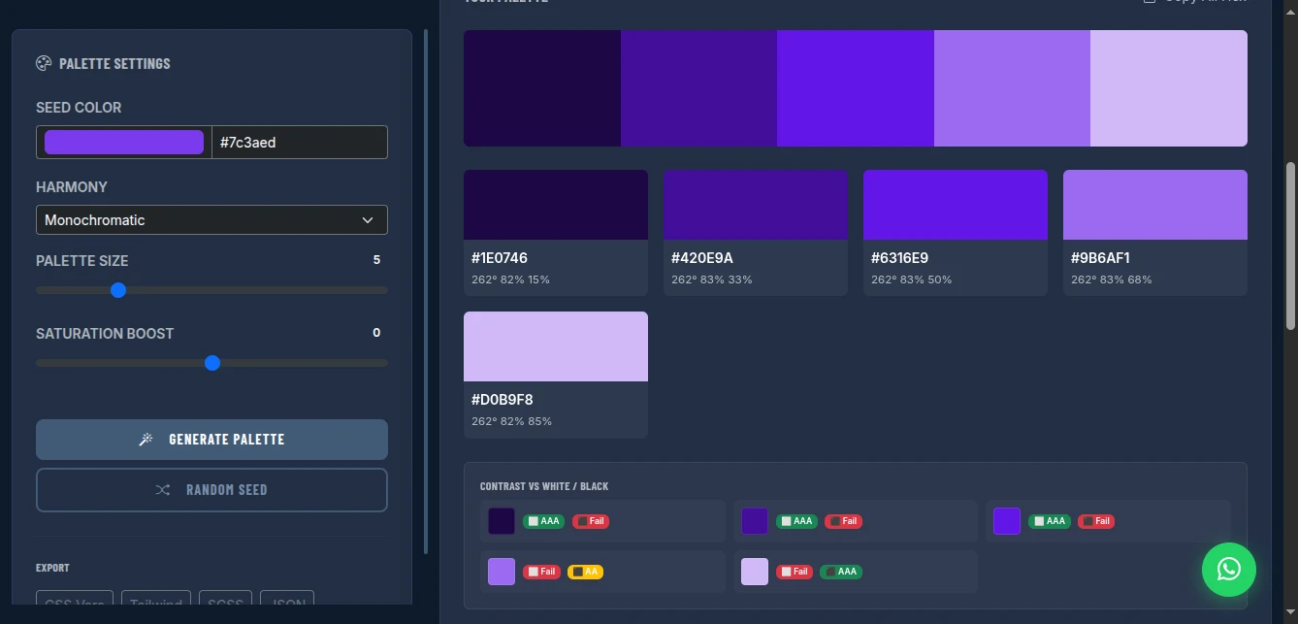Image resolution: width=1298 pixels, height=624 pixels.
Task: Export the palette as JSON
Action: point(286,604)
